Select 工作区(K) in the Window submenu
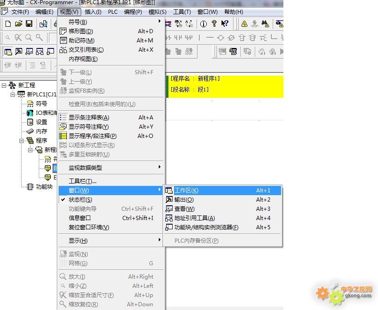Viewport: 378px width, 310px height. tap(222, 191)
